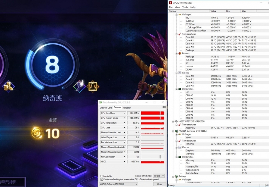Click the CPU Voltages lightning icon
Image resolution: width=269 pixels, height=187 pixels.
tap(180, 15)
